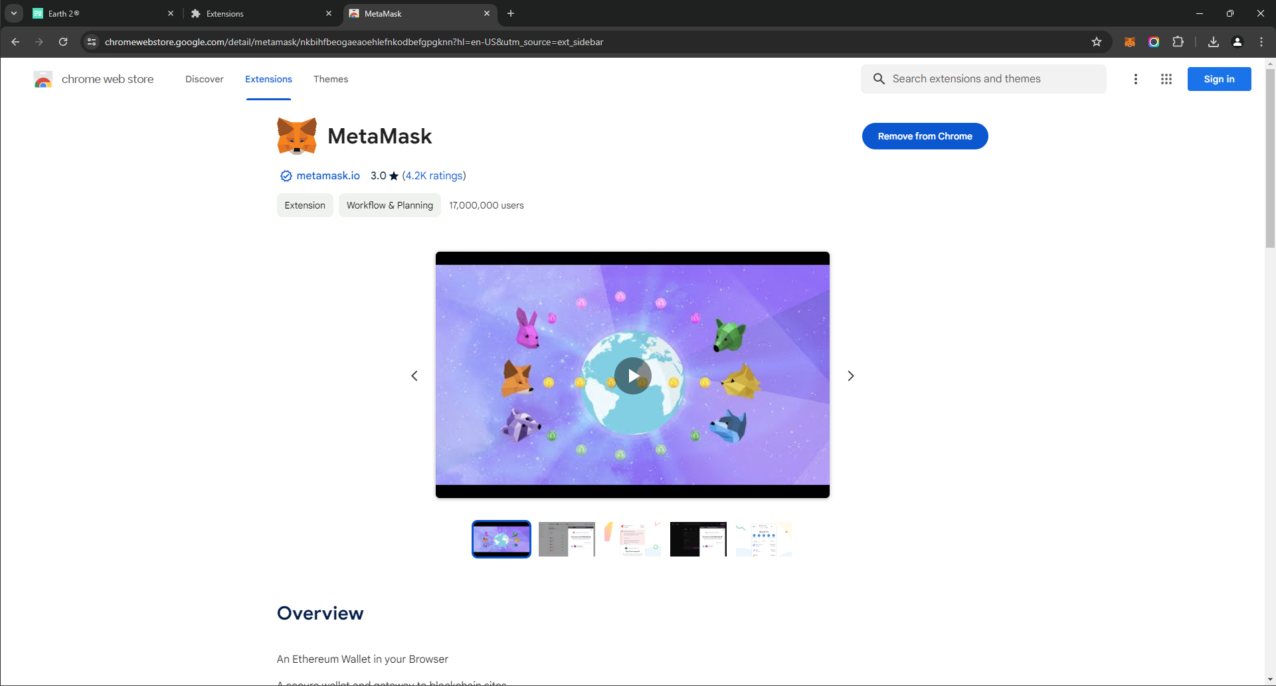Show next screenshot with right chevron
The image size is (1276, 686).
coord(850,376)
